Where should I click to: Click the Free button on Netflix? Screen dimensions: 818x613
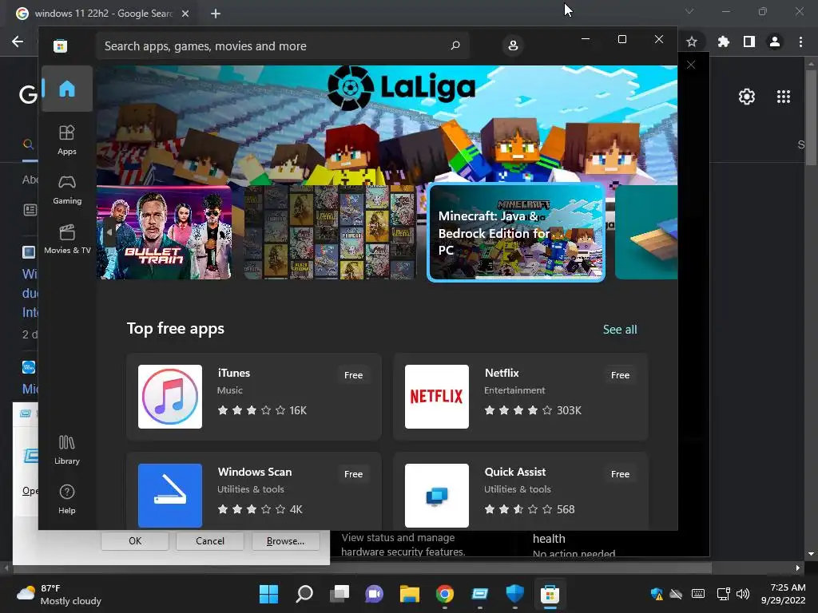[620, 375]
